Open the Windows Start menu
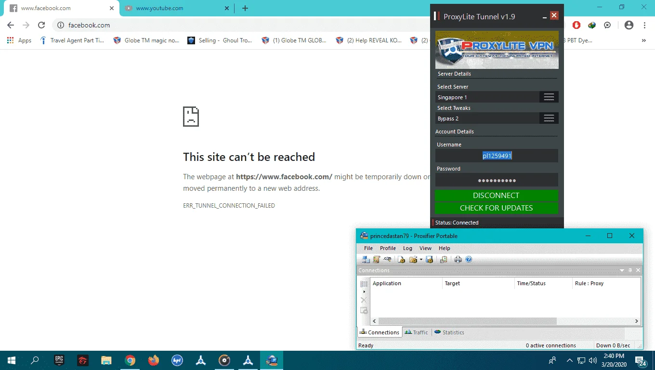The height and width of the screenshot is (370, 655). [x=12, y=360]
